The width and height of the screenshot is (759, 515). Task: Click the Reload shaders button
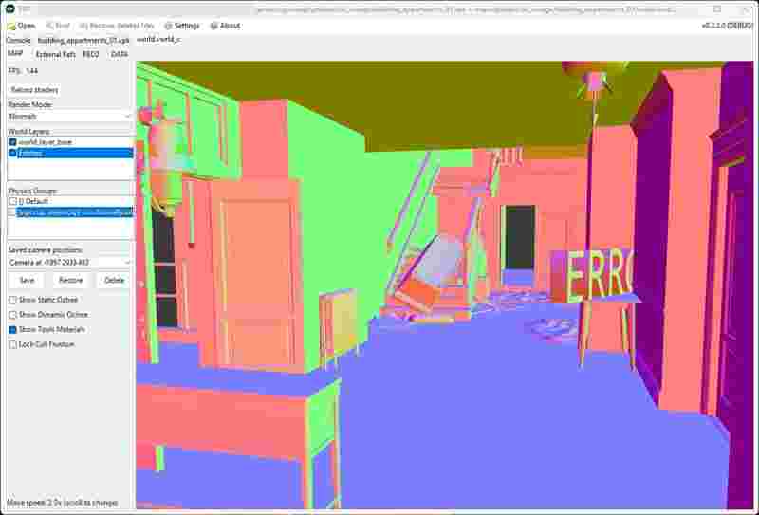34,90
